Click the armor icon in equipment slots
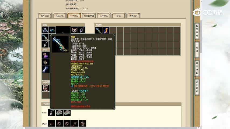230x129 pixels. point(45,30)
